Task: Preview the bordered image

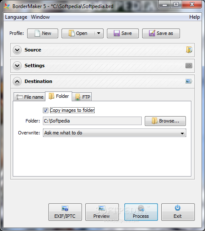Action: [x=102, y=212]
